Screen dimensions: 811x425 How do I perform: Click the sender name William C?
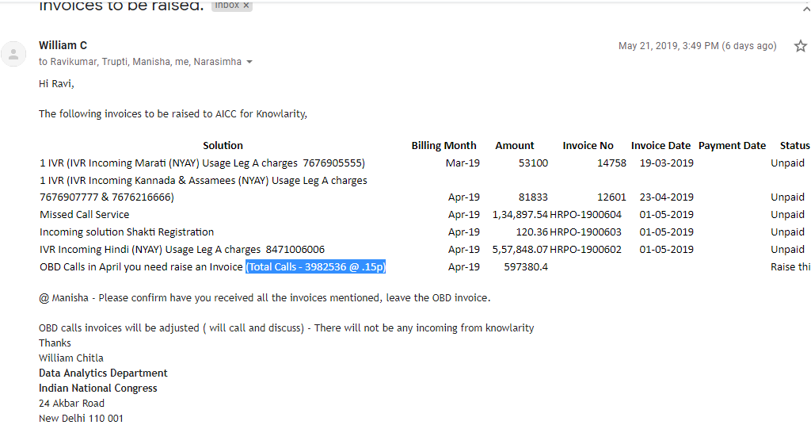coord(63,45)
